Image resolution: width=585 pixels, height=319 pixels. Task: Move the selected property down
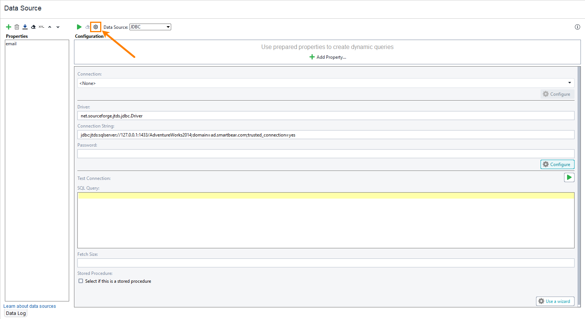pos(58,27)
